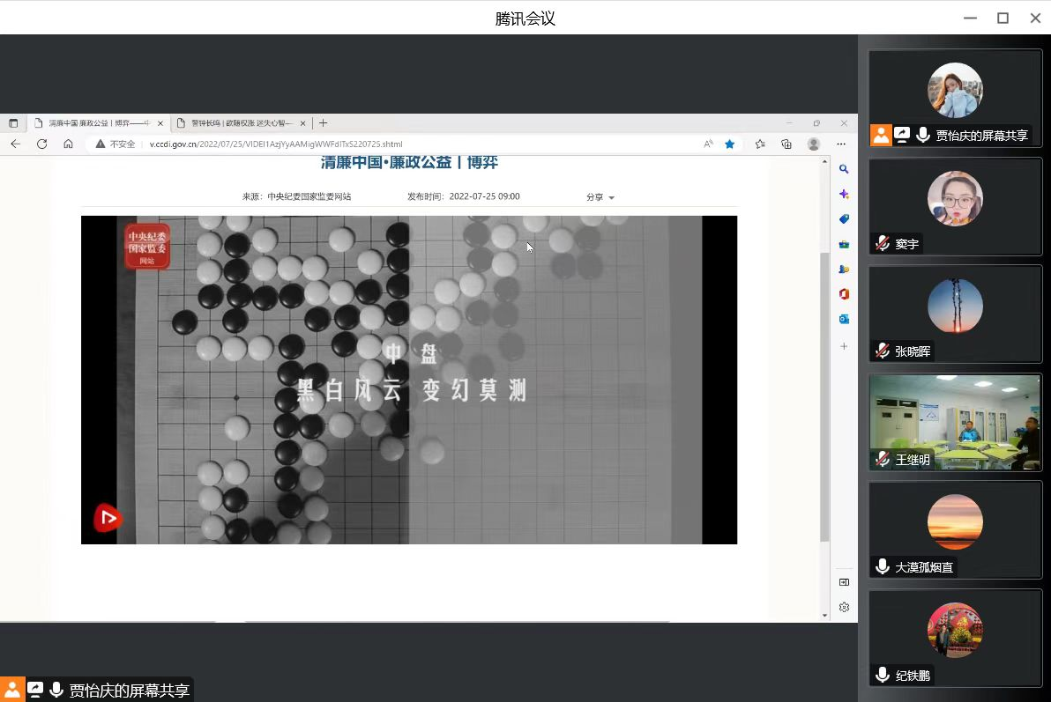The height and width of the screenshot is (702, 1051).
Task: Toggle microphone icon beside 张晓晖
Action: pos(882,351)
